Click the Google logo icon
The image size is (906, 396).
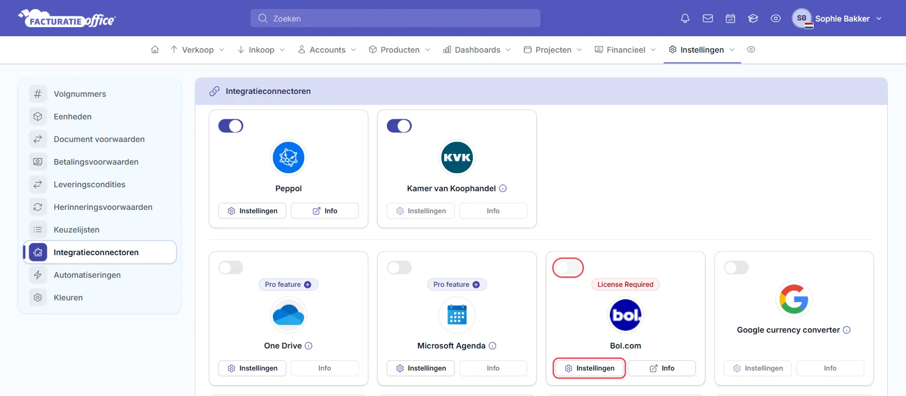[x=794, y=299]
